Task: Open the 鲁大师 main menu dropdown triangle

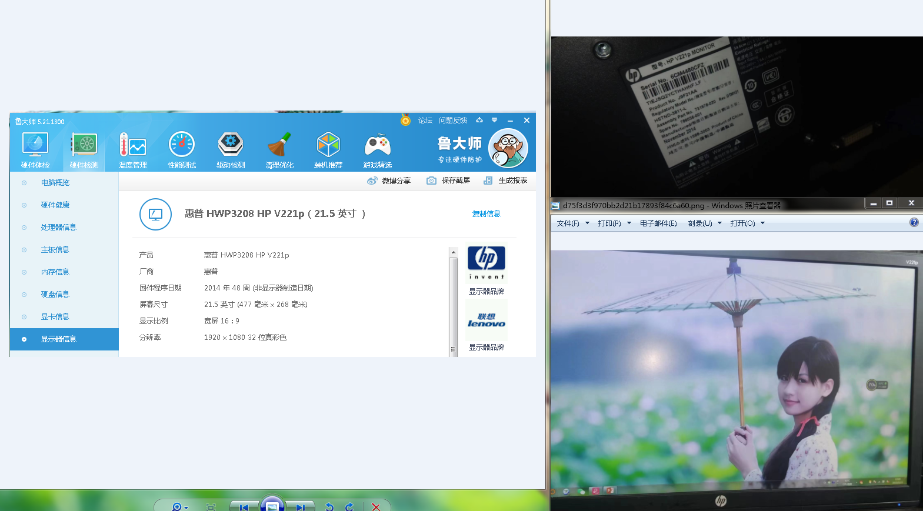Action: coord(494,120)
